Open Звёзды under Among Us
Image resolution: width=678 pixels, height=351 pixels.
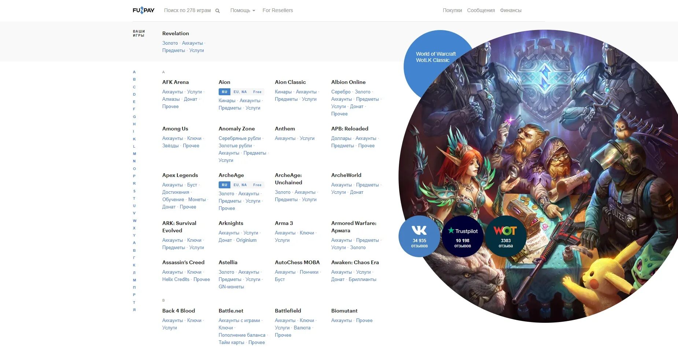point(170,146)
